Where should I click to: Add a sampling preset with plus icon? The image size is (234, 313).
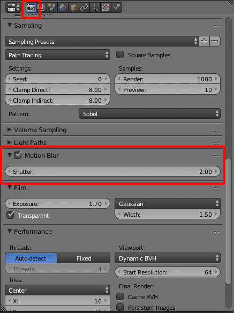point(204,41)
